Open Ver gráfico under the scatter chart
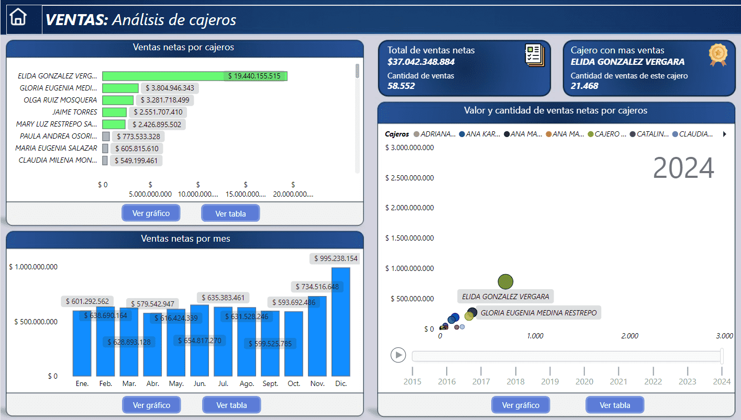The image size is (741, 420). click(x=521, y=405)
